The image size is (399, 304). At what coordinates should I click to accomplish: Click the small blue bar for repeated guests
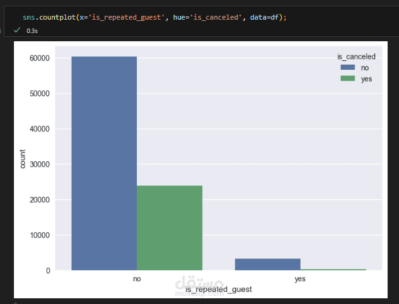268,265
